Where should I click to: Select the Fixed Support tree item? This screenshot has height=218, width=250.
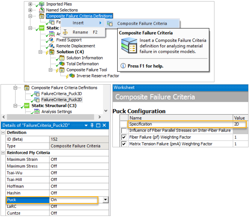[69, 40]
